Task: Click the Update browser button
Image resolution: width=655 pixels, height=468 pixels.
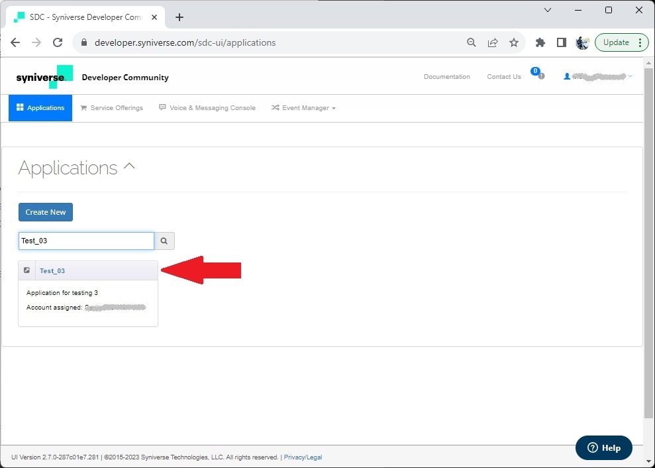Action: [x=622, y=42]
